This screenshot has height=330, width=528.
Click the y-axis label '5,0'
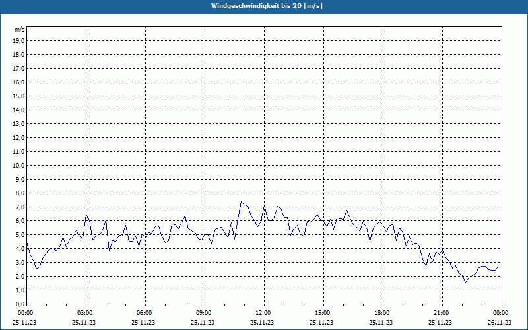[21, 235]
